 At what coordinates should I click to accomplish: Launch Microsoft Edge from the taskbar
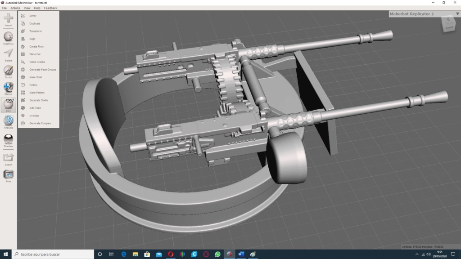point(123,255)
